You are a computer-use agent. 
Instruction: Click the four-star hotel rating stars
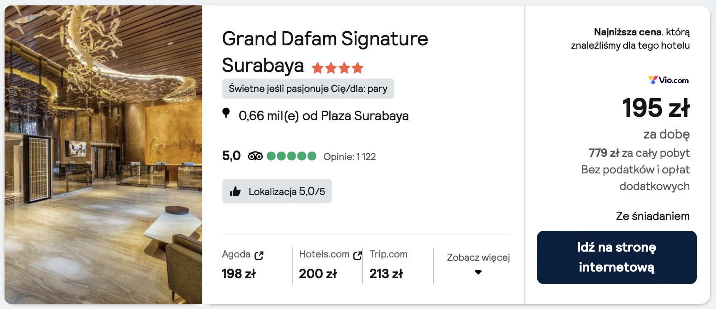(x=338, y=68)
